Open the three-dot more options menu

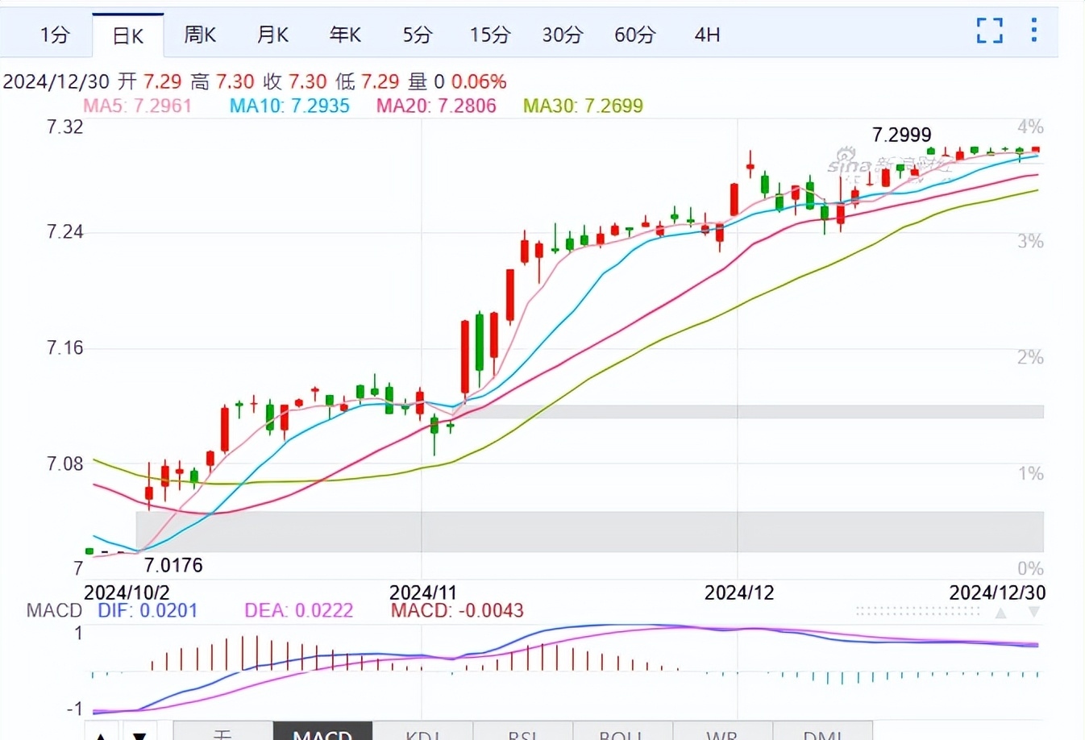1033,30
